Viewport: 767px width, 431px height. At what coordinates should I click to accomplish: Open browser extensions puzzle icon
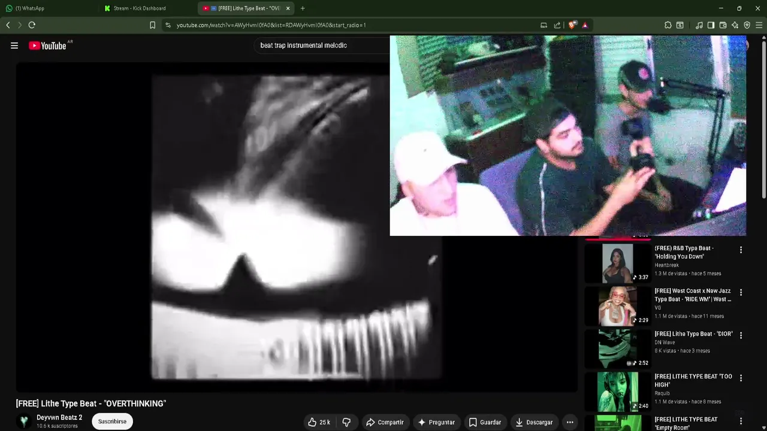click(668, 25)
